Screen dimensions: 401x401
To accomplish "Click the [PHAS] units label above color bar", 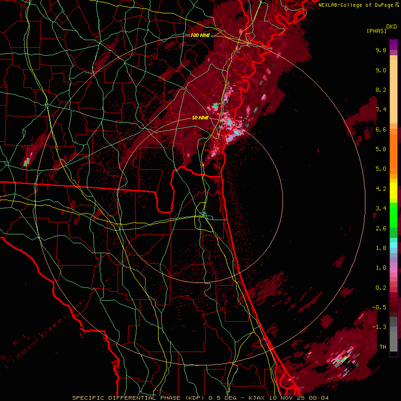I will pos(376,31).
